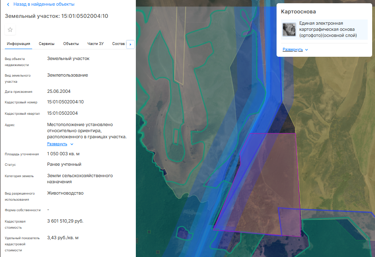375x257 pixels.
Task: Click chevron next to address Развернуть
Action: (x=72, y=144)
